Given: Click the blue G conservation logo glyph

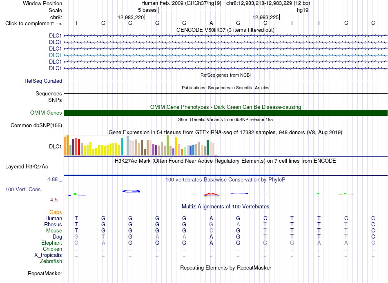Looking at the screenshot, I should tap(132, 191).
